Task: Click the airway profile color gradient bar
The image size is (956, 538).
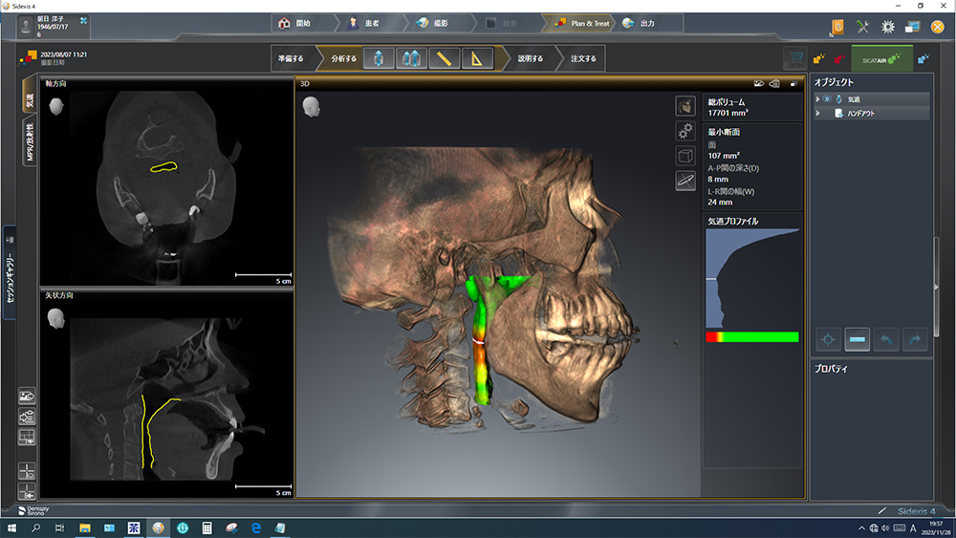Action: point(751,336)
